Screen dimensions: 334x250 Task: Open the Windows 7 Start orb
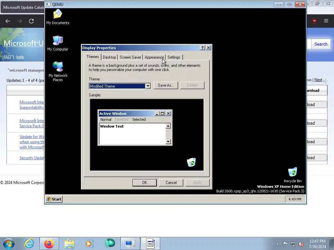(x=9, y=243)
